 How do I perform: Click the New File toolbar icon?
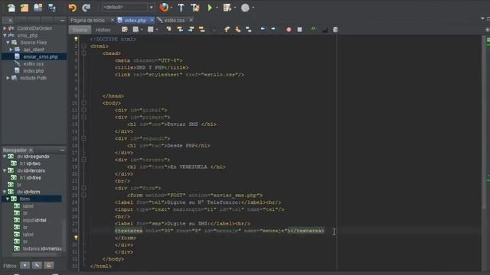pyautogui.click(x=11, y=8)
